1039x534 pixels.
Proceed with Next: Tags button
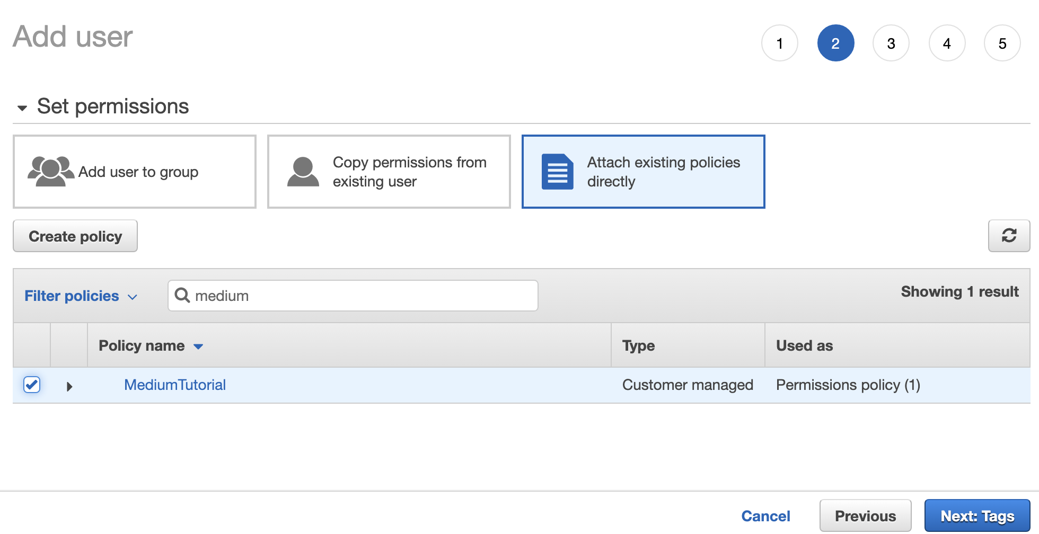pyautogui.click(x=977, y=515)
